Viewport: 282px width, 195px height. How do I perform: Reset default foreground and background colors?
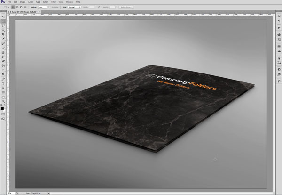click(x=1, y=105)
